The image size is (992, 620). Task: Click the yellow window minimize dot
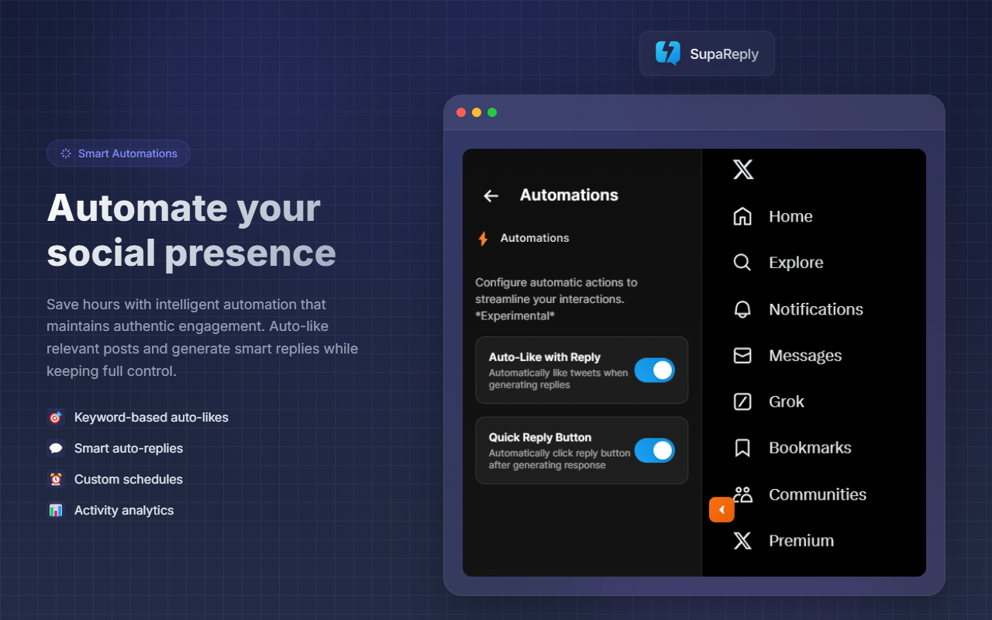click(x=477, y=112)
